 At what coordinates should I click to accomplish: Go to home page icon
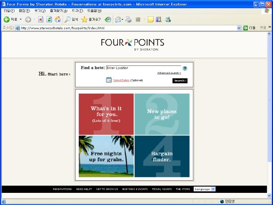coord(58,19)
